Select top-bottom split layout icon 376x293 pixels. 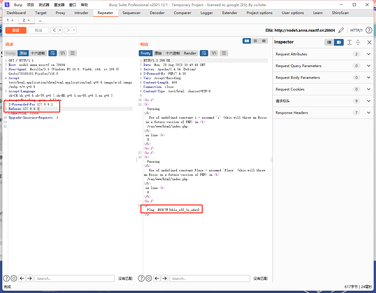[255, 41]
